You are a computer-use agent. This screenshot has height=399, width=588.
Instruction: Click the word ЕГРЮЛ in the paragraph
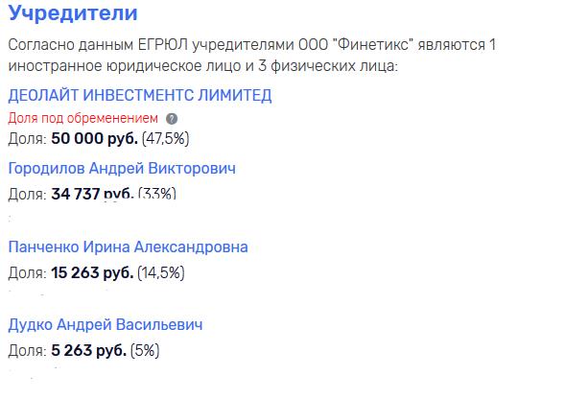pyautogui.click(x=163, y=45)
